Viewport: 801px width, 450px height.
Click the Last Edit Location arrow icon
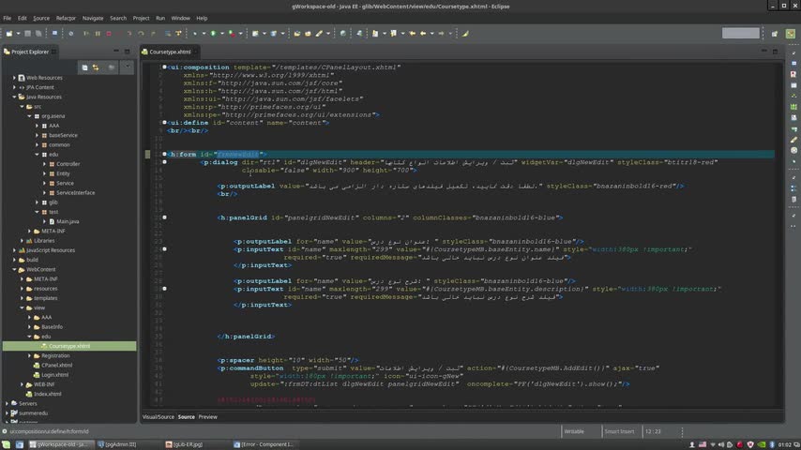[x=413, y=34]
